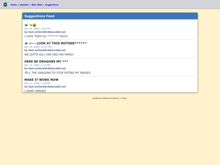Open the Updates navigation link

[x=24, y=5]
